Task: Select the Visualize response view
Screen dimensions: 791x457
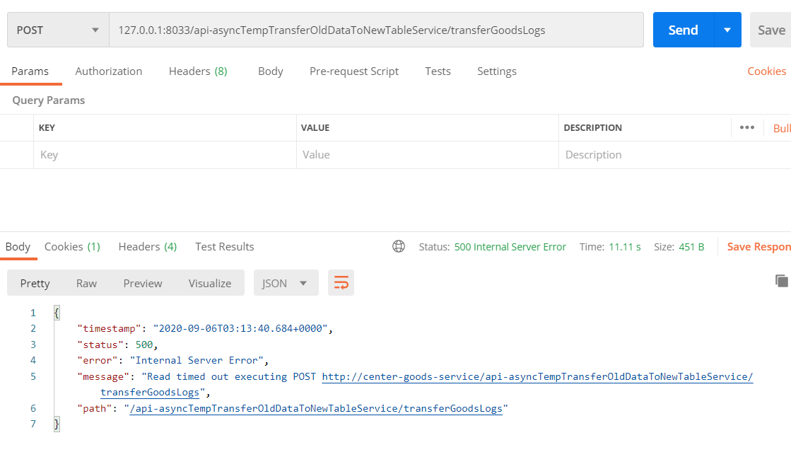Action: tap(210, 283)
